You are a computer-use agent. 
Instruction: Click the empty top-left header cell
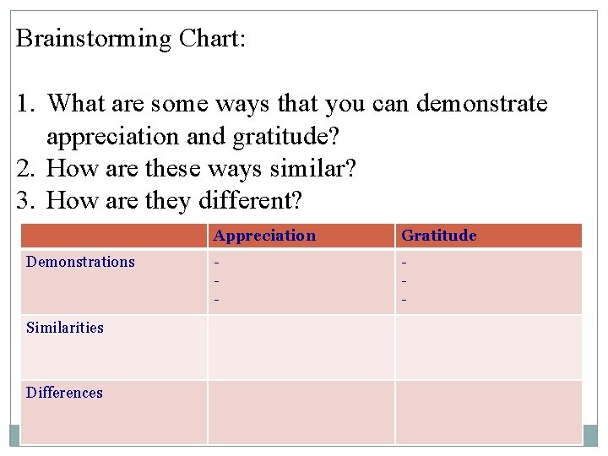[x=114, y=236]
